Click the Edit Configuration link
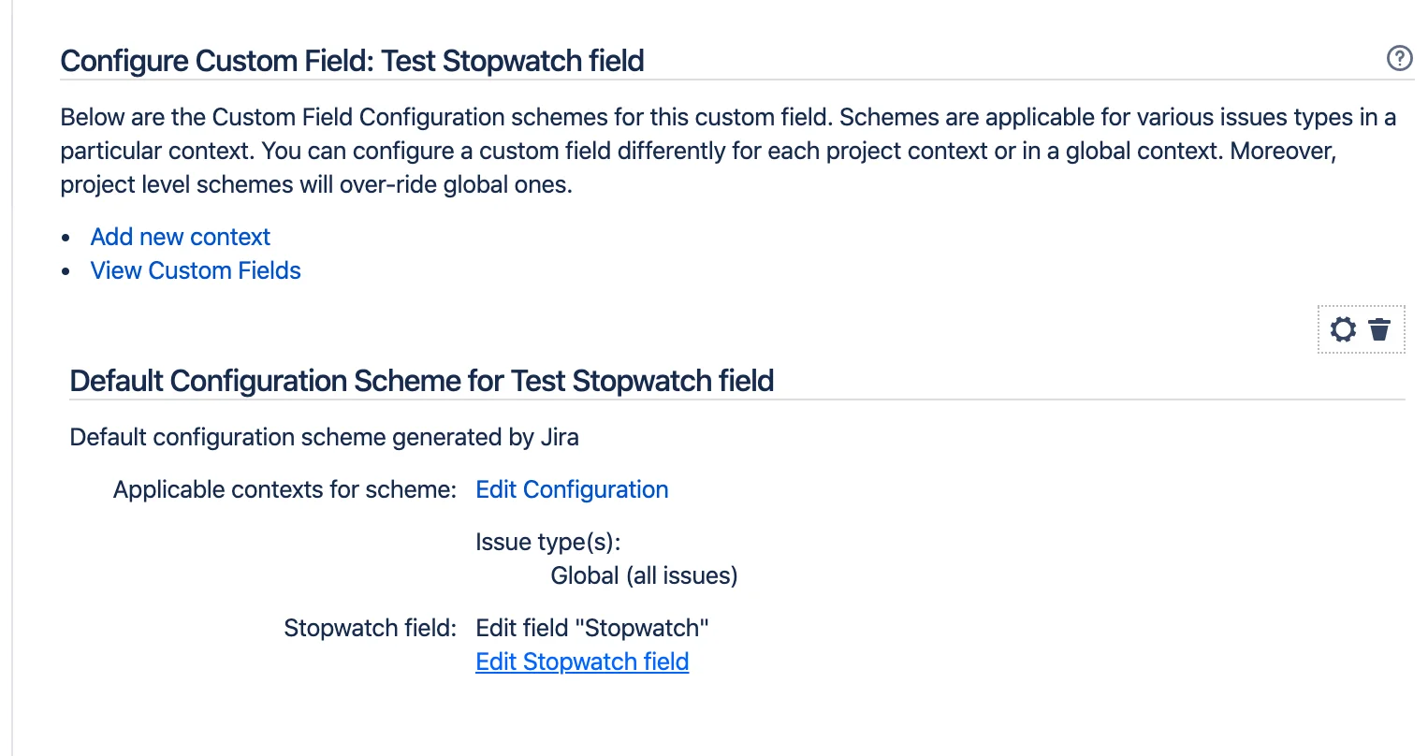This screenshot has height=756, width=1428. click(x=572, y=489)
